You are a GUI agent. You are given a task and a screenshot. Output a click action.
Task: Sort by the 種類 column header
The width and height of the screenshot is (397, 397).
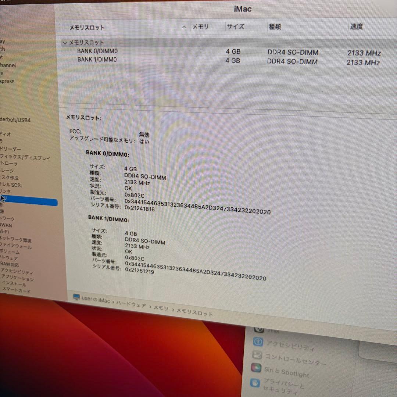275,26
